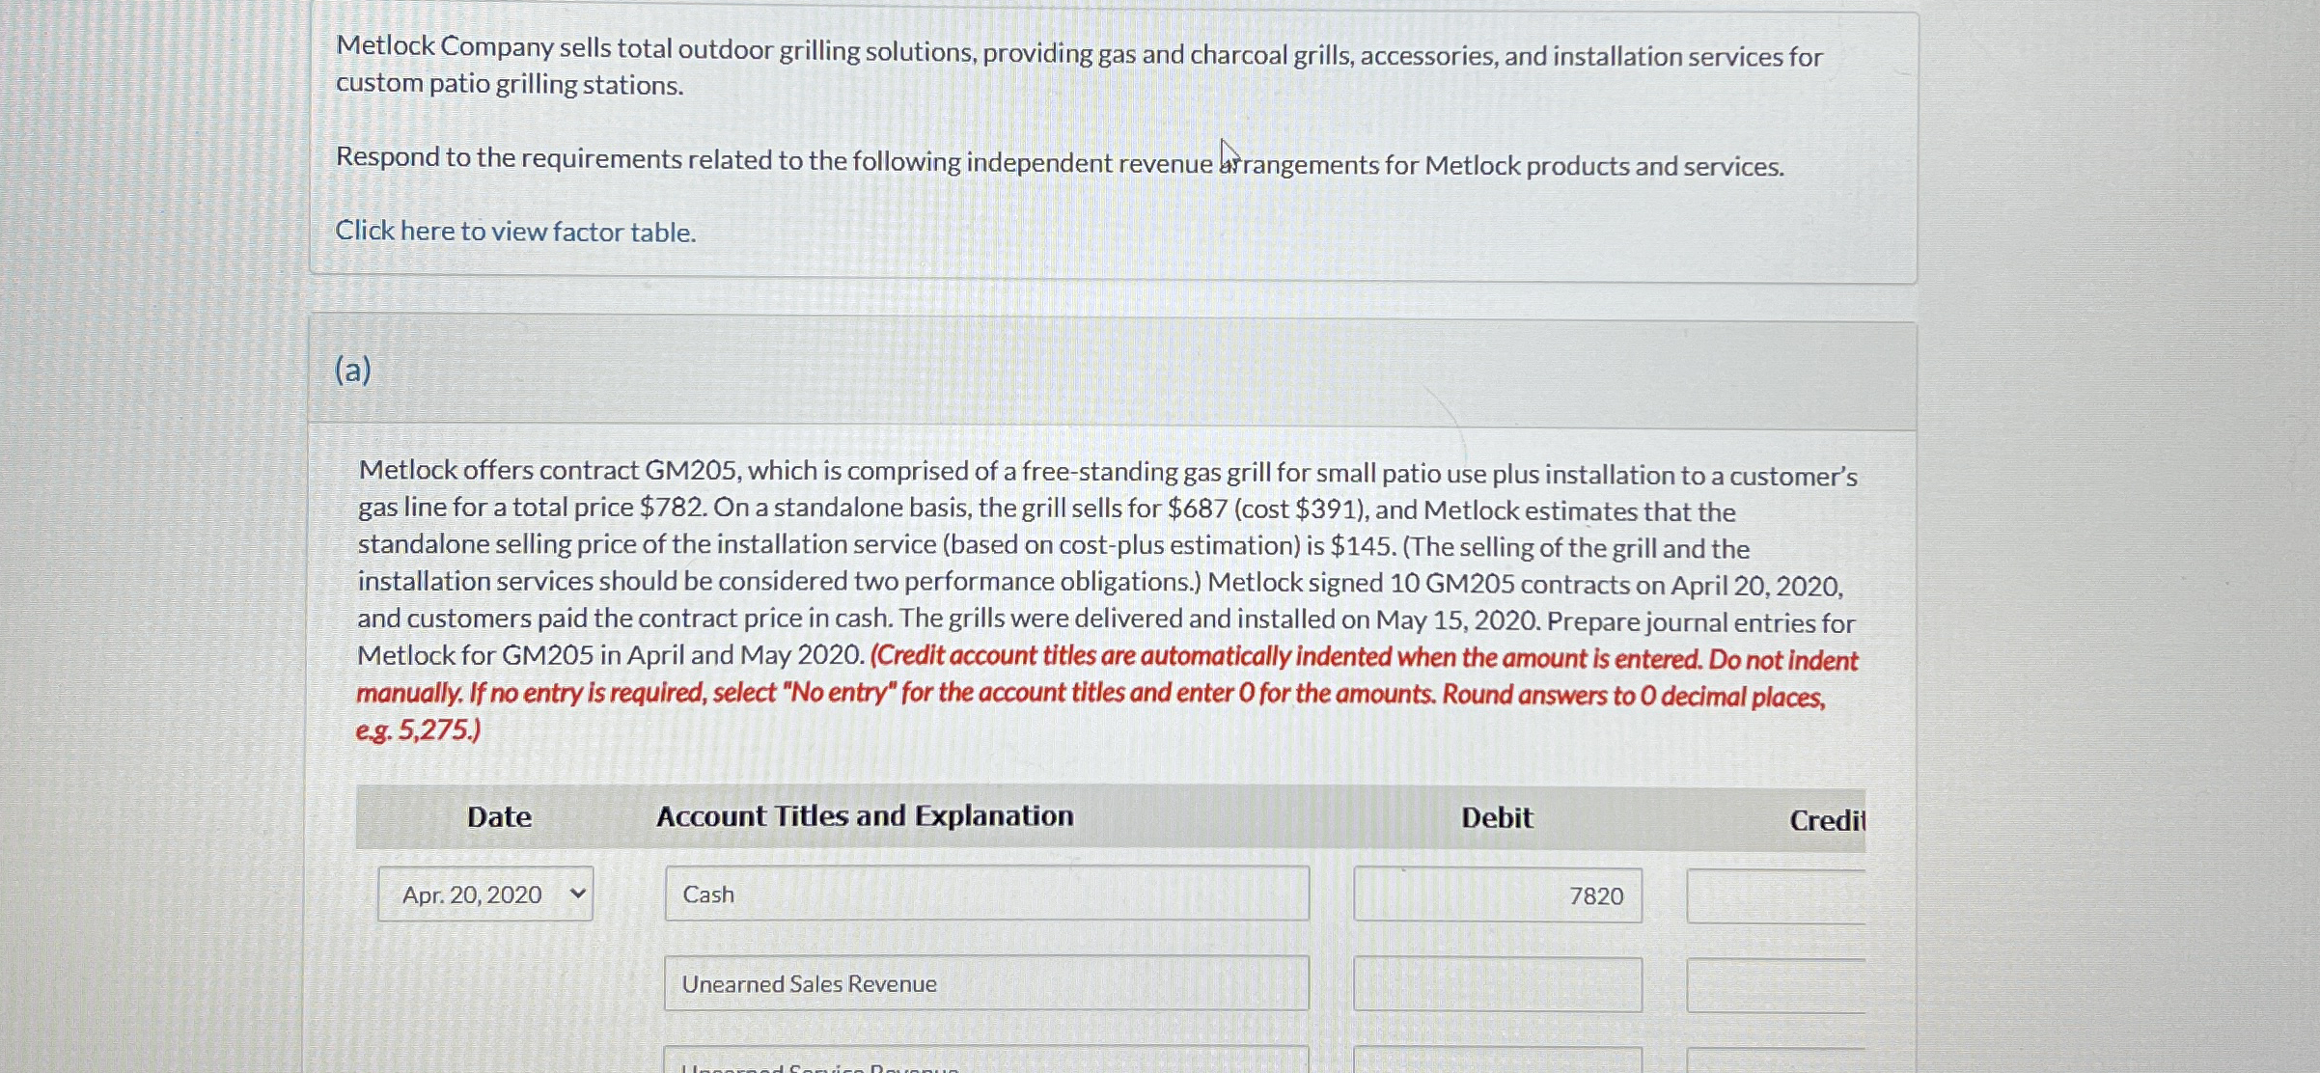Click the 'Click here to view factor table' text
2320x1073 pixels.
click(514, 231)
